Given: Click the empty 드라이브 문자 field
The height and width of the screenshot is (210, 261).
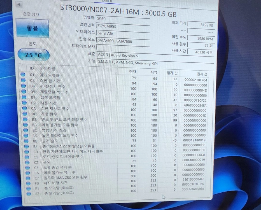Looking at the screenshot, I should point(123,48).
